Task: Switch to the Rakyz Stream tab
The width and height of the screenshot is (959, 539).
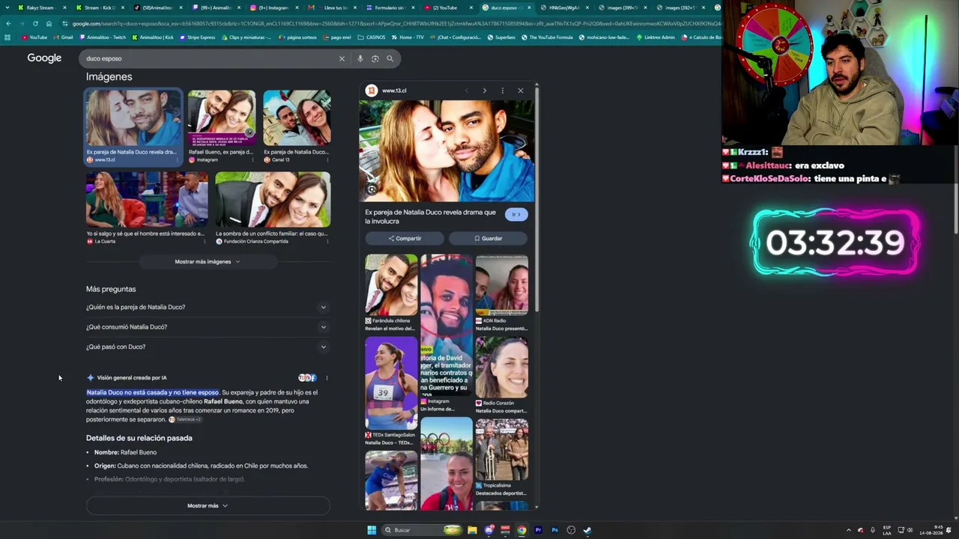Action: [x=40, y=7]
